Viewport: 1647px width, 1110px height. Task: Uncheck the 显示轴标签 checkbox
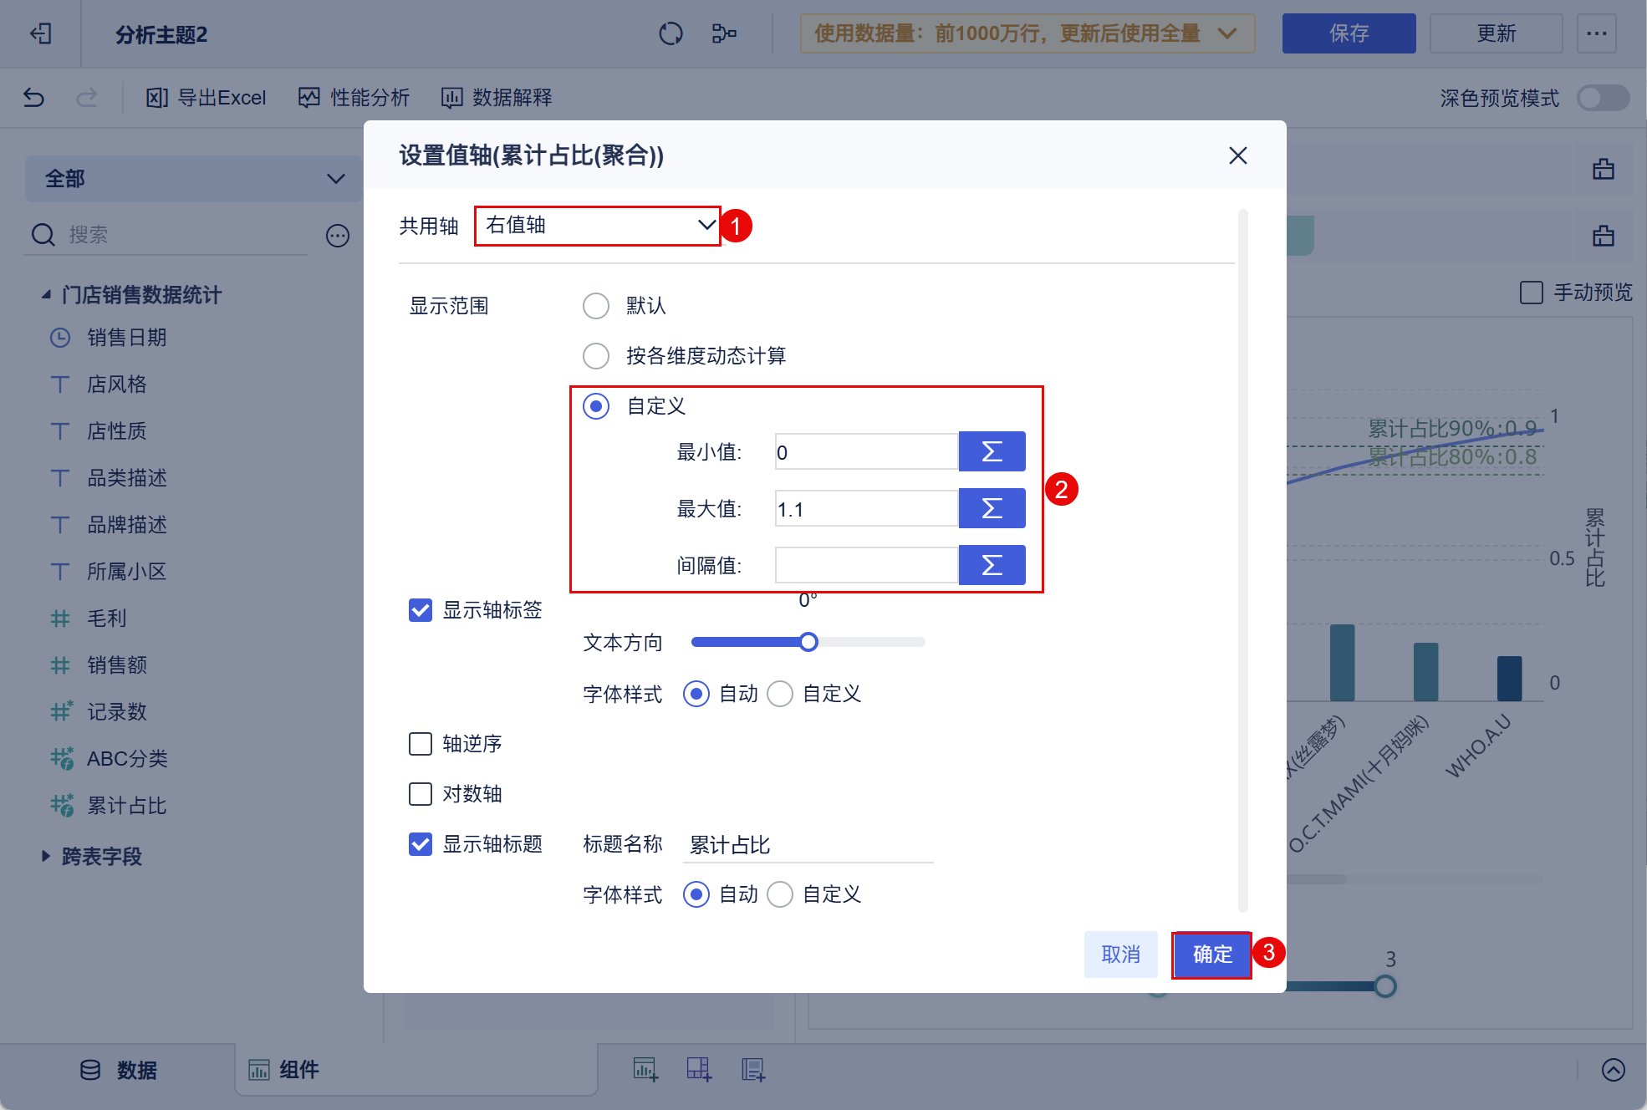point(421,610)
